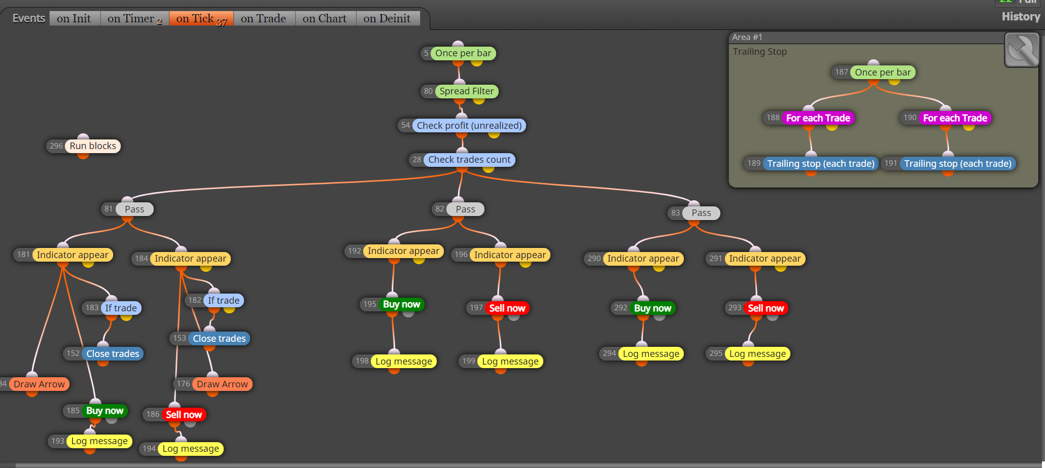Select Buy now block 195
This screenshot has width=1045, height=468.
401,304
